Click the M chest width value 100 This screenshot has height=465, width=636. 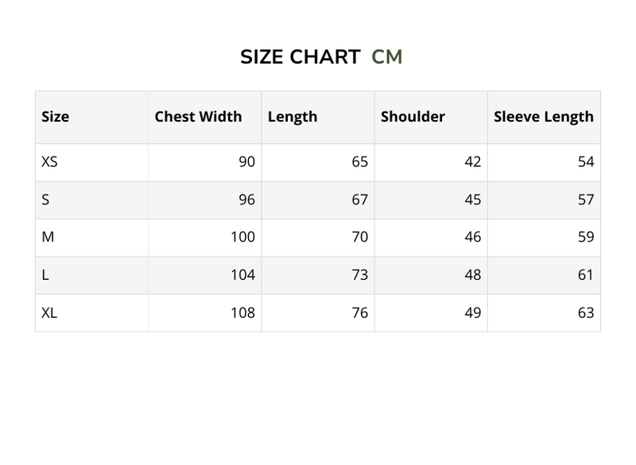pyautogui.click(x=242, y=237)
